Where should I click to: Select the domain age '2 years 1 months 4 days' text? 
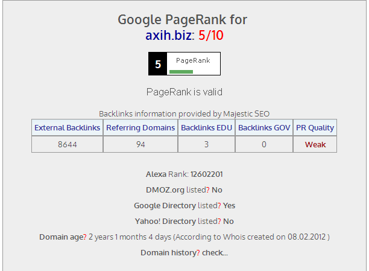click(x=130, y=237)
